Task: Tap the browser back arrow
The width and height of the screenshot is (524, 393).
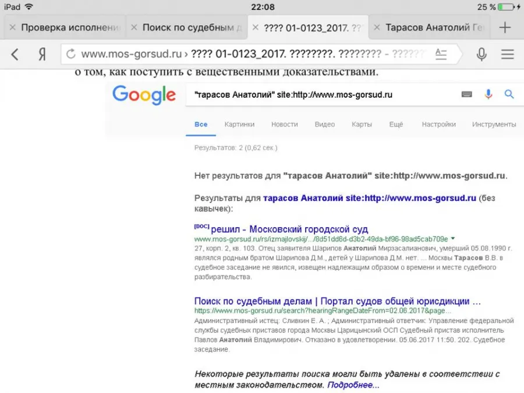Action: click(15, 54)
